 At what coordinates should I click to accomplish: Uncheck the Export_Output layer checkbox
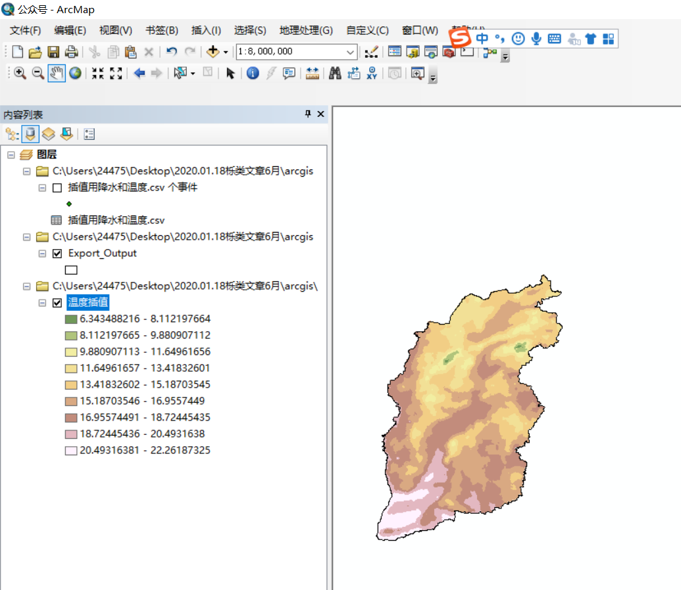57,254
